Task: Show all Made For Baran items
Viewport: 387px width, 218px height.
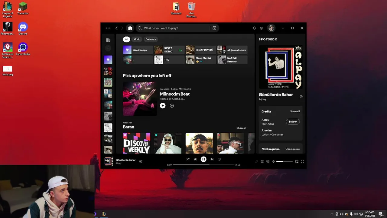Action: coord(241,128)
